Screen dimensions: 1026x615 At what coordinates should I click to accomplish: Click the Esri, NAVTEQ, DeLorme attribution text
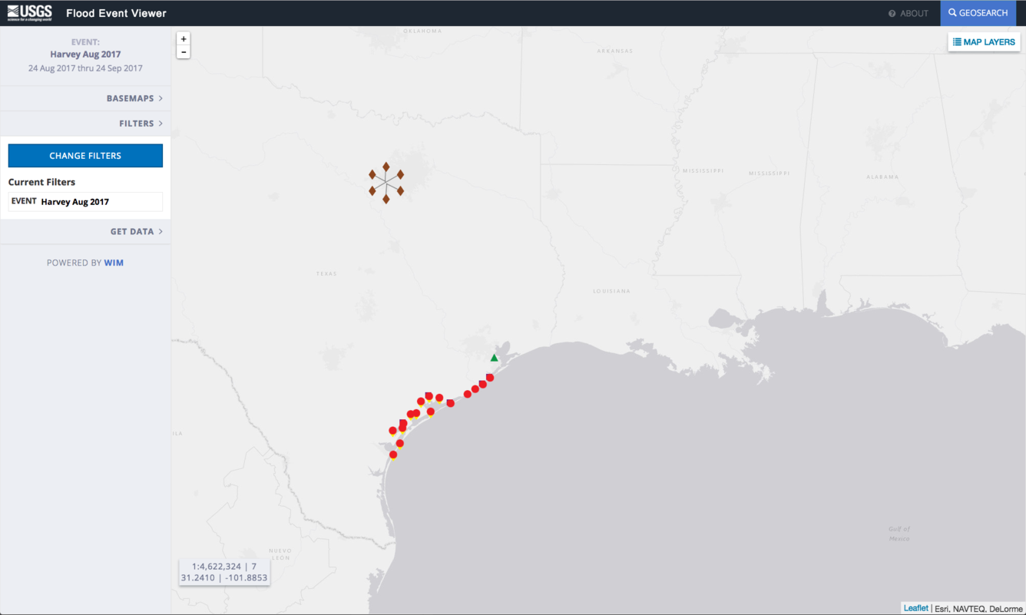(979, 609)
